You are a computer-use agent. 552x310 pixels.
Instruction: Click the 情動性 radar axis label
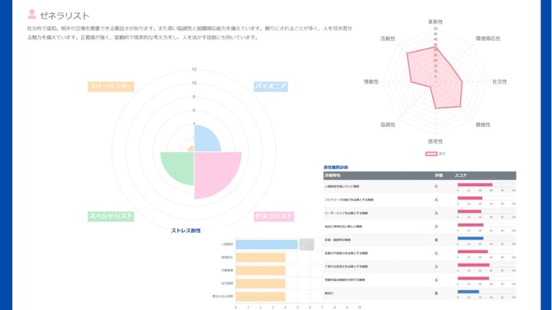click(371, 82)
